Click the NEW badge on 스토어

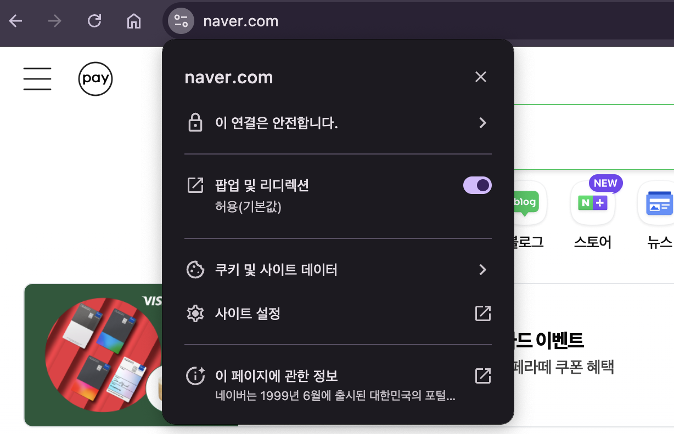tap(605, 184)
